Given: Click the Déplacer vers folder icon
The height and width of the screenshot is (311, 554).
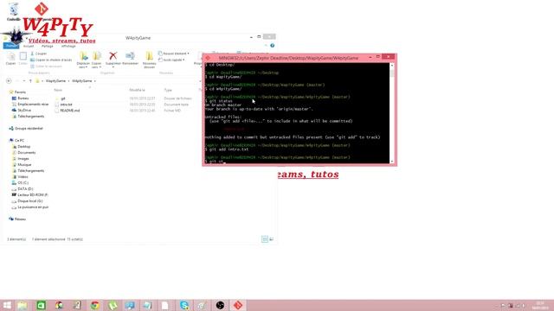Looking at the screenshot, I should (84, 56).
